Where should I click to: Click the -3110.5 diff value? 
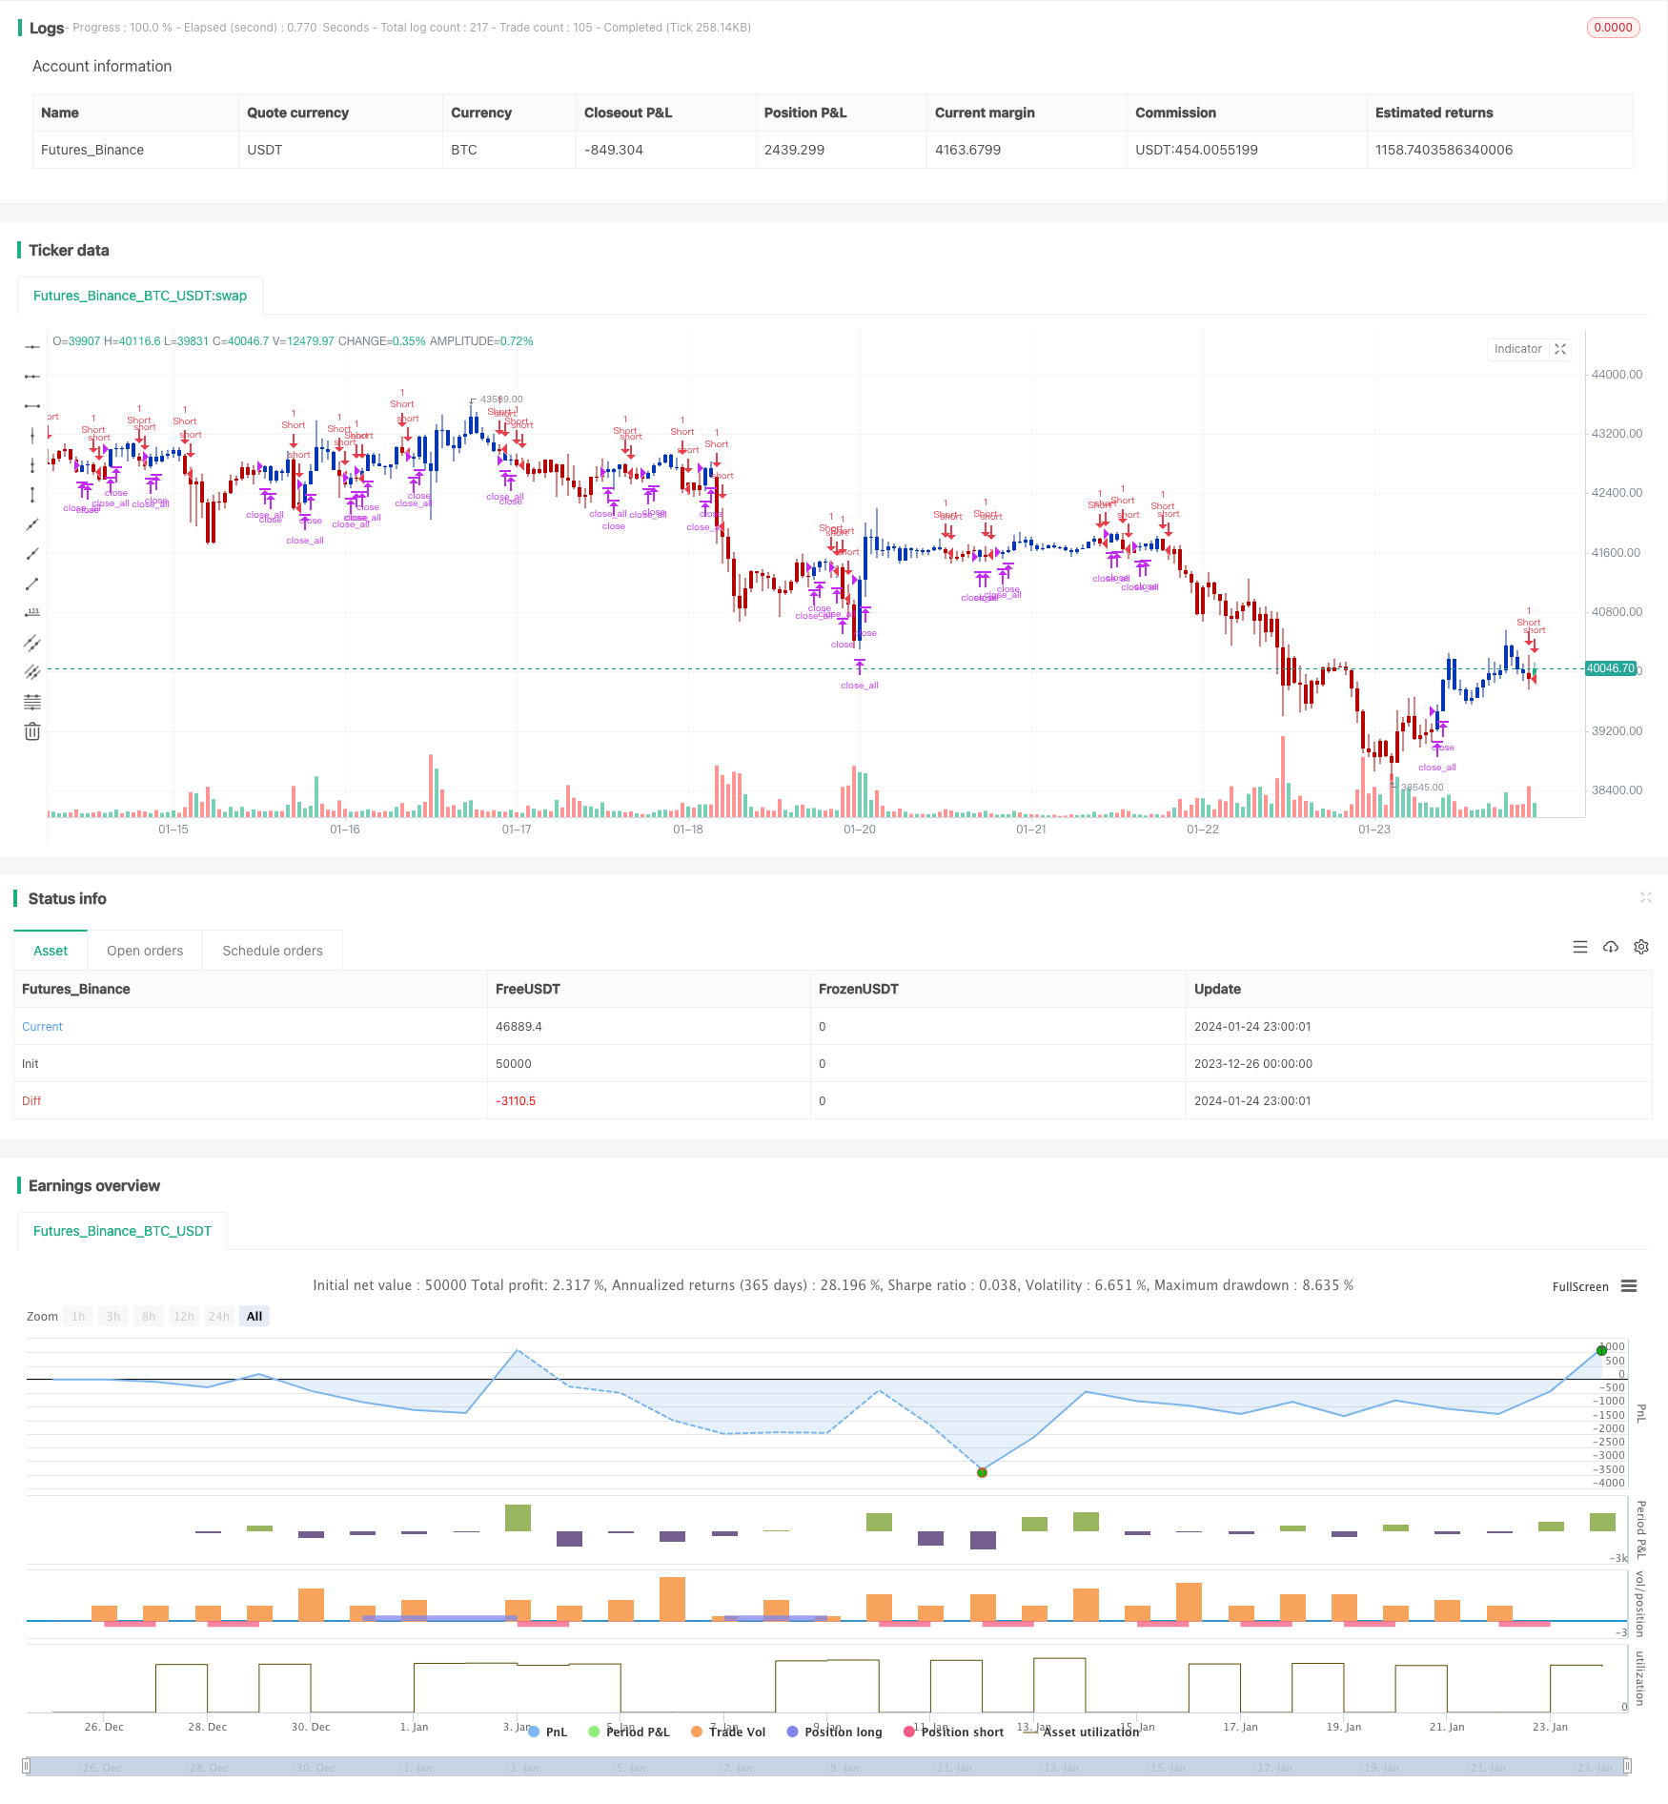(x=516, y=1101)
